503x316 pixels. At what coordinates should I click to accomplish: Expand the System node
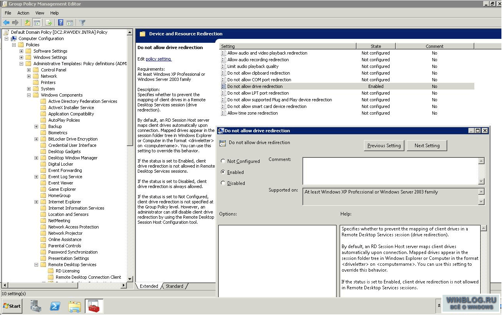coord(29,89)
